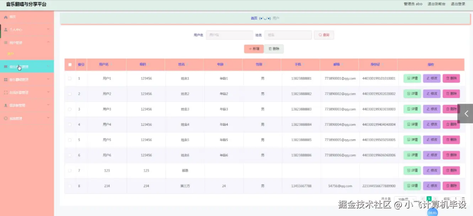This screenshot has height=216, width=473.
Task: Sort table by the 用户名 column sort icon
Action: 111,65
